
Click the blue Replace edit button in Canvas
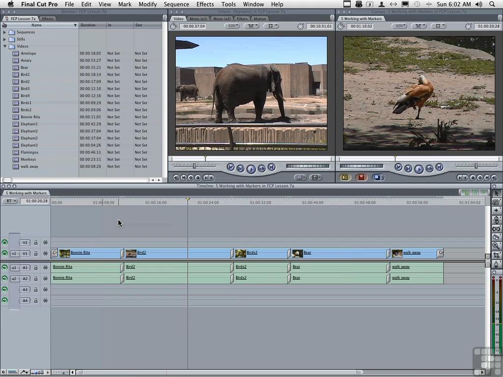[378, 177]
